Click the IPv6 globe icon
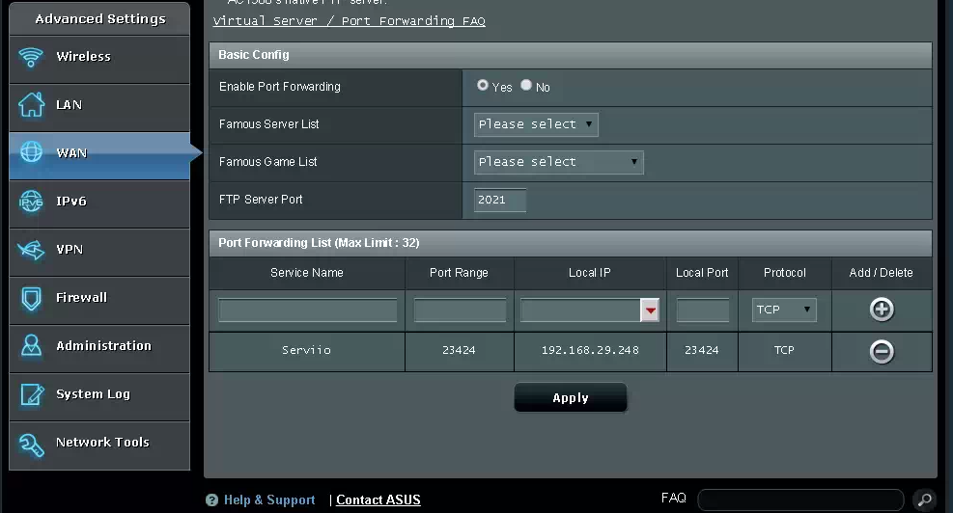This screenshot has width=953, height=513. click(32, 202)
